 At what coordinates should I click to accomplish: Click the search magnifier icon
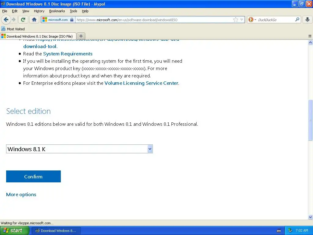(x=297, y=20)
